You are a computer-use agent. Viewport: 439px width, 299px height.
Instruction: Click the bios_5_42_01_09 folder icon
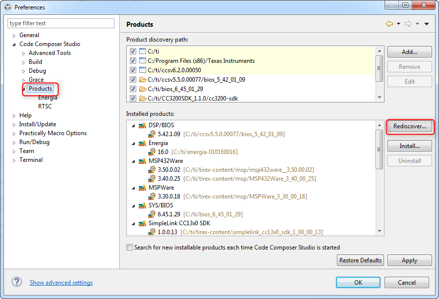tap(143, 80)
